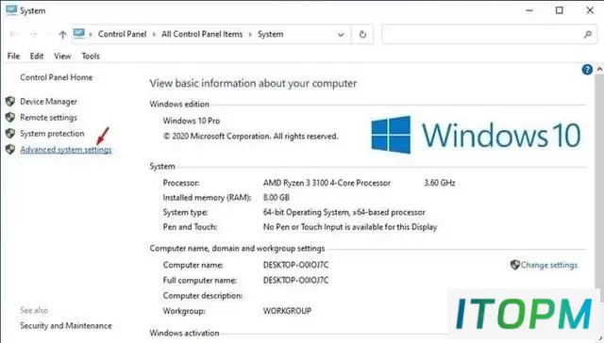Click the Forward navigation arrow
This screenshot has height=343, width=604.
pos(34,34)
